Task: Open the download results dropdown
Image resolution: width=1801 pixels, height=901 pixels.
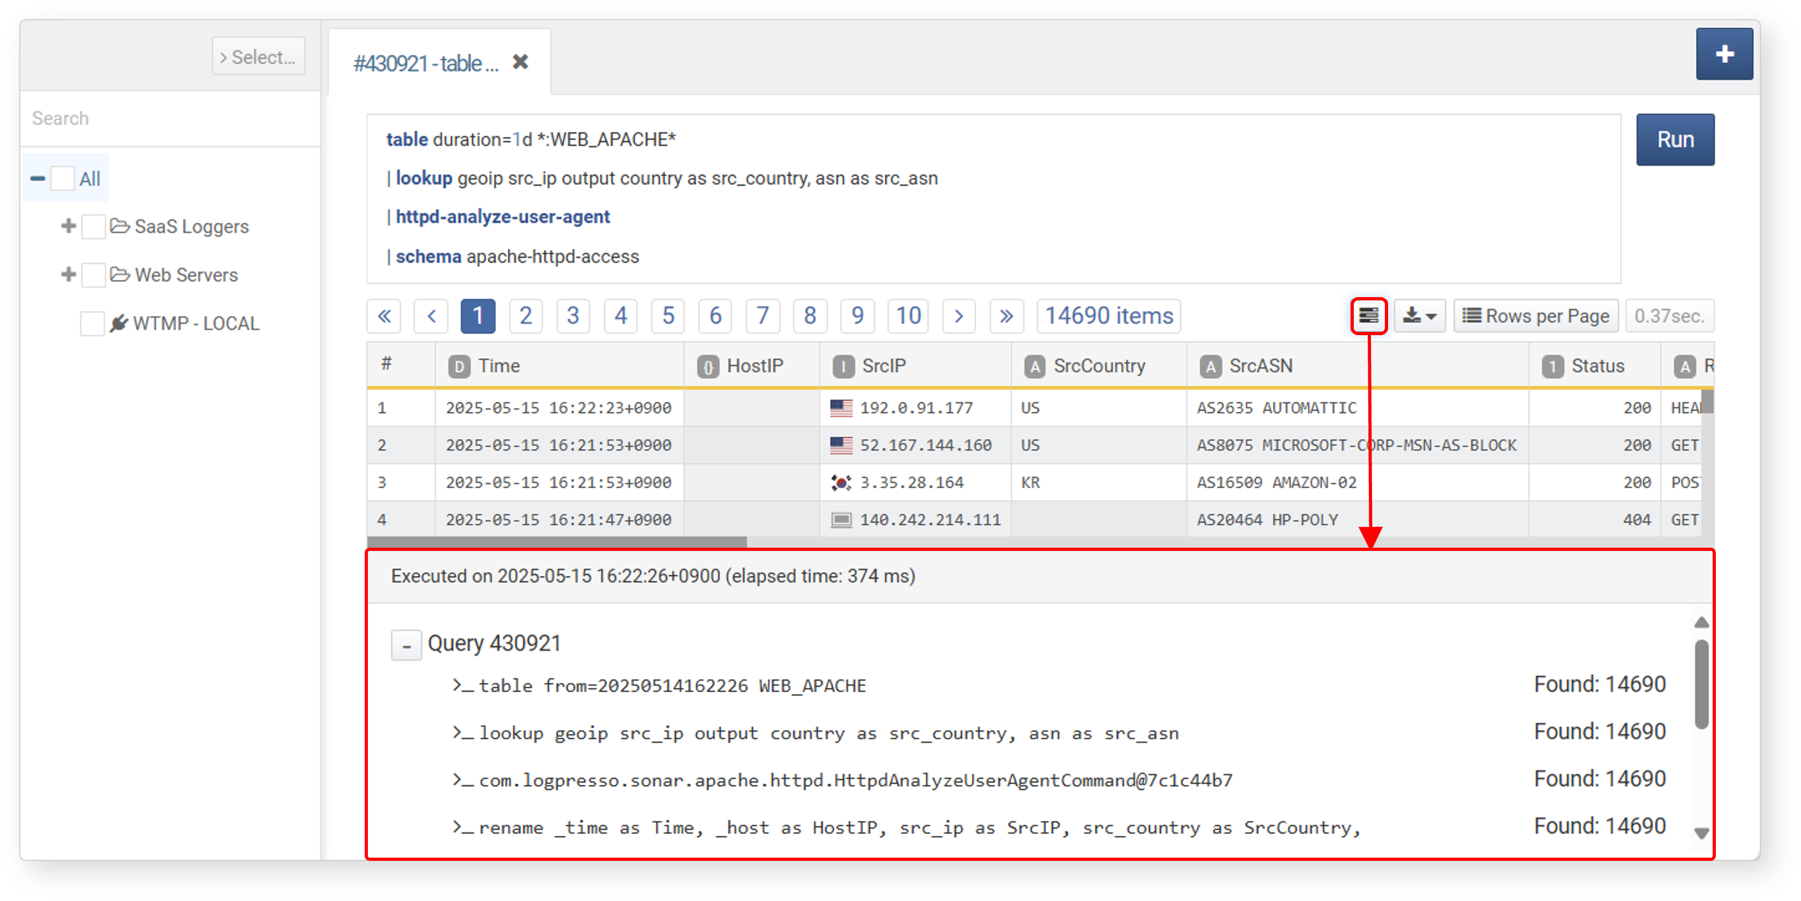Action: (x=1419, y=316)
